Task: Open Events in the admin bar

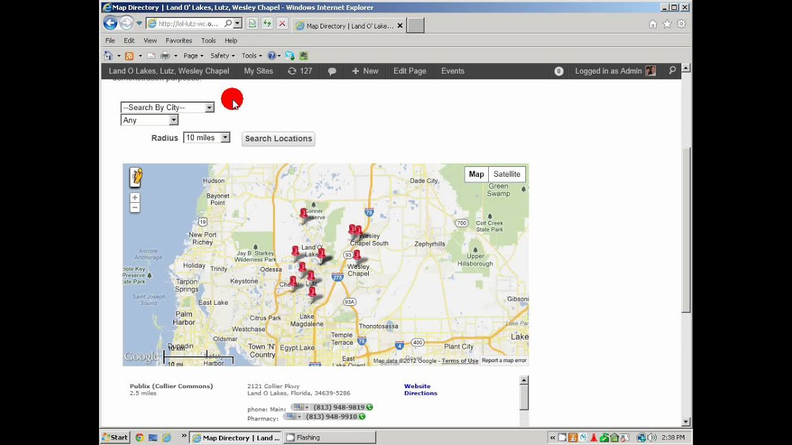Action: (453, 71)
